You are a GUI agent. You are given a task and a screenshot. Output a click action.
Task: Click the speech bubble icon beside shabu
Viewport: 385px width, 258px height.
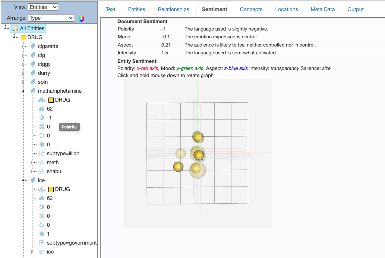[42, 171]
